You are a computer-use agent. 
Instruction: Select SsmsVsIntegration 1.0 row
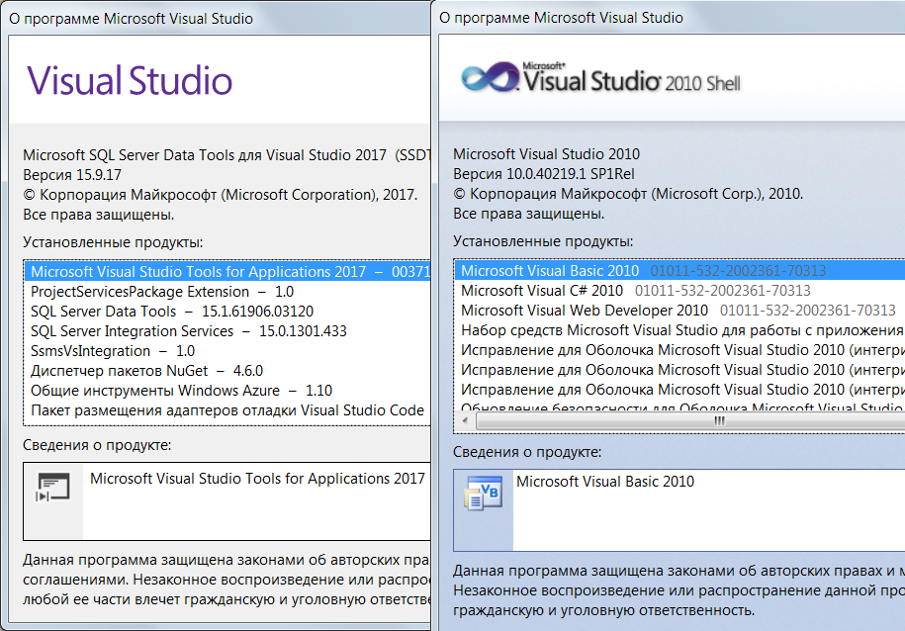coord(228,350)
